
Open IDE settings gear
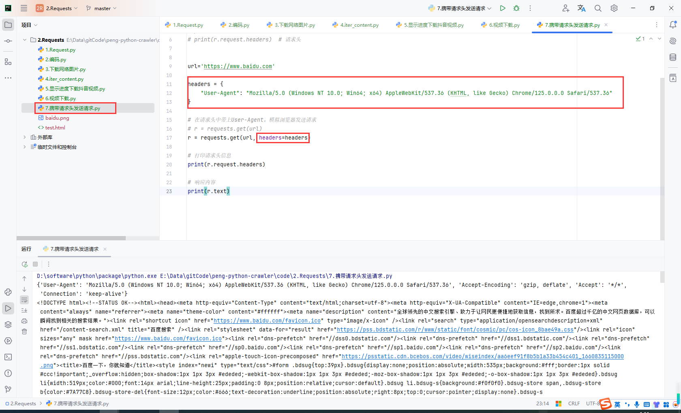pyautogui.click(x=614, y=8)
